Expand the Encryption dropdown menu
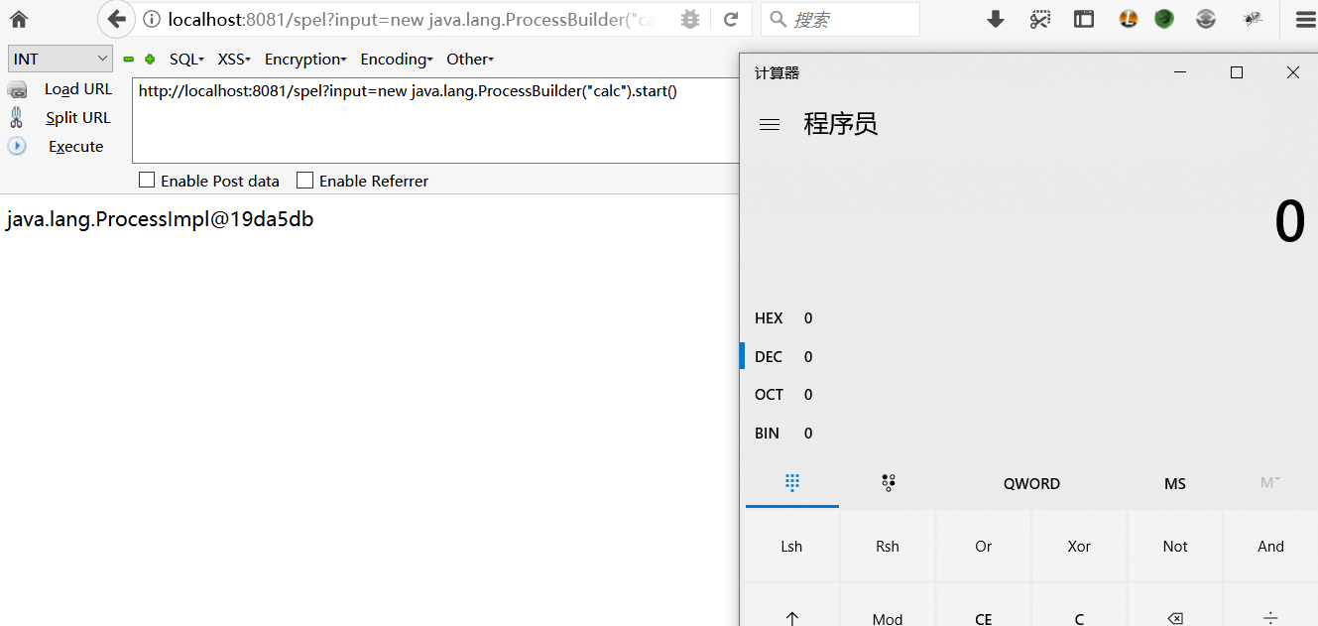Viewport: 1318px width, 626px height. click(305, 60)
